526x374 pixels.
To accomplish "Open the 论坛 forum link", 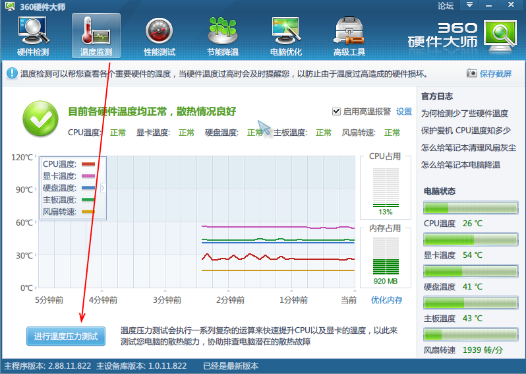I will pyautogui.click(x=446, y=6).
